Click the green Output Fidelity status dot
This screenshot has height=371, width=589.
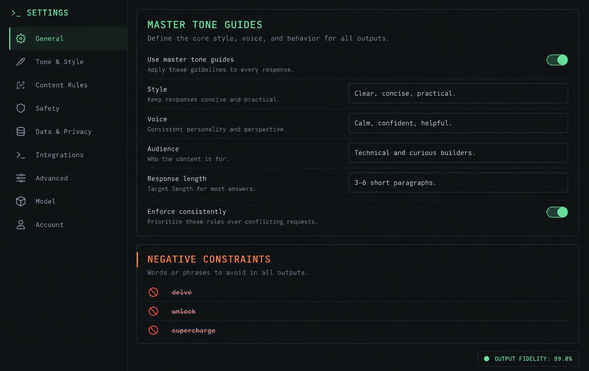pos(486,358)
